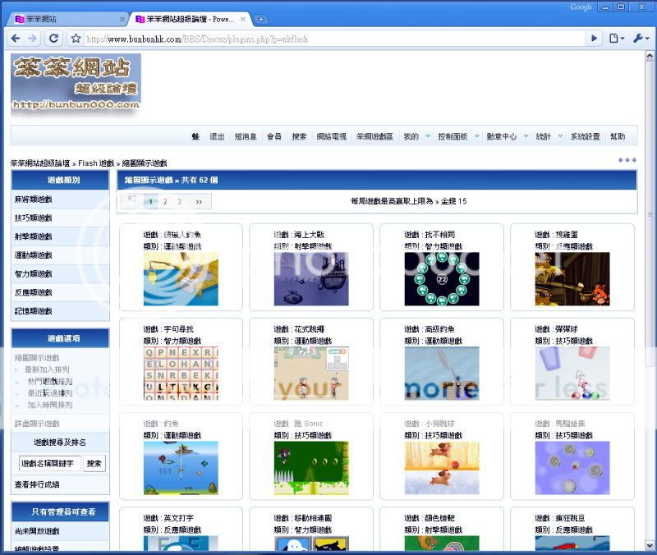Close the 笨笨網站 first tab
The height and width of the screenshot is (555, 657).
tap(122, 19)
